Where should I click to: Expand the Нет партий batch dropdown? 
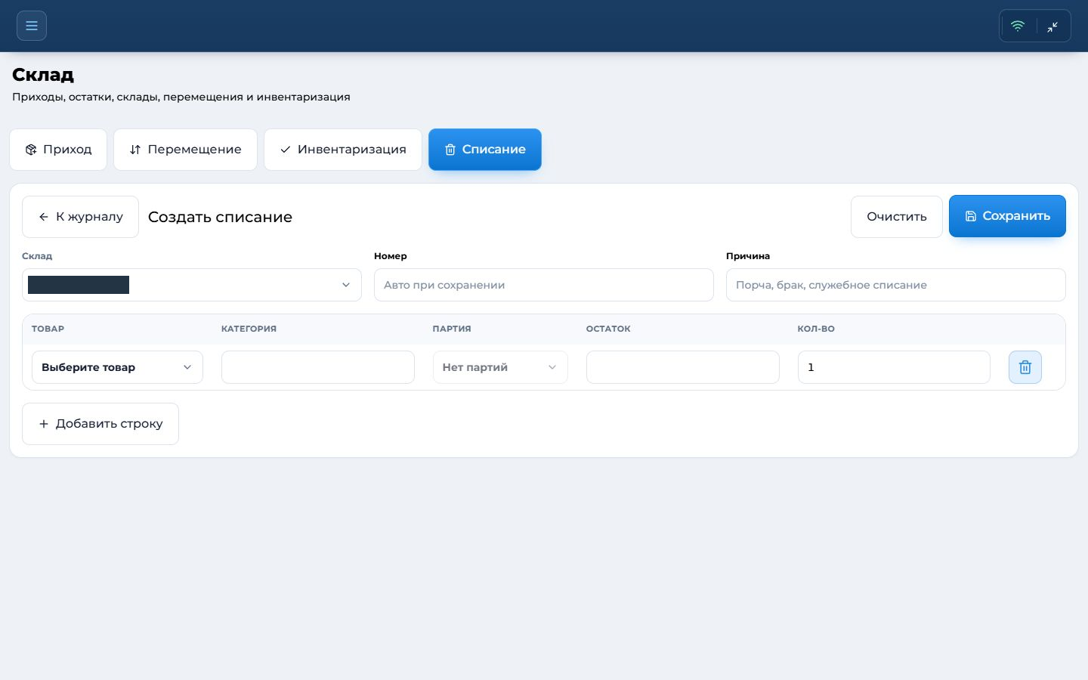click(x=500, y=367)
